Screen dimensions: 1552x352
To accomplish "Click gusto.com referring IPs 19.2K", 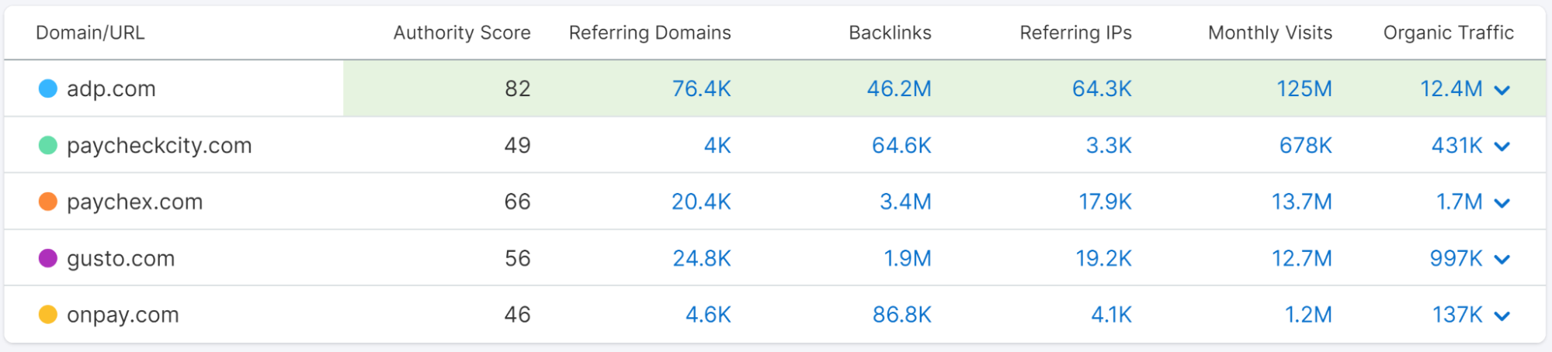I will coord(1103,258).
